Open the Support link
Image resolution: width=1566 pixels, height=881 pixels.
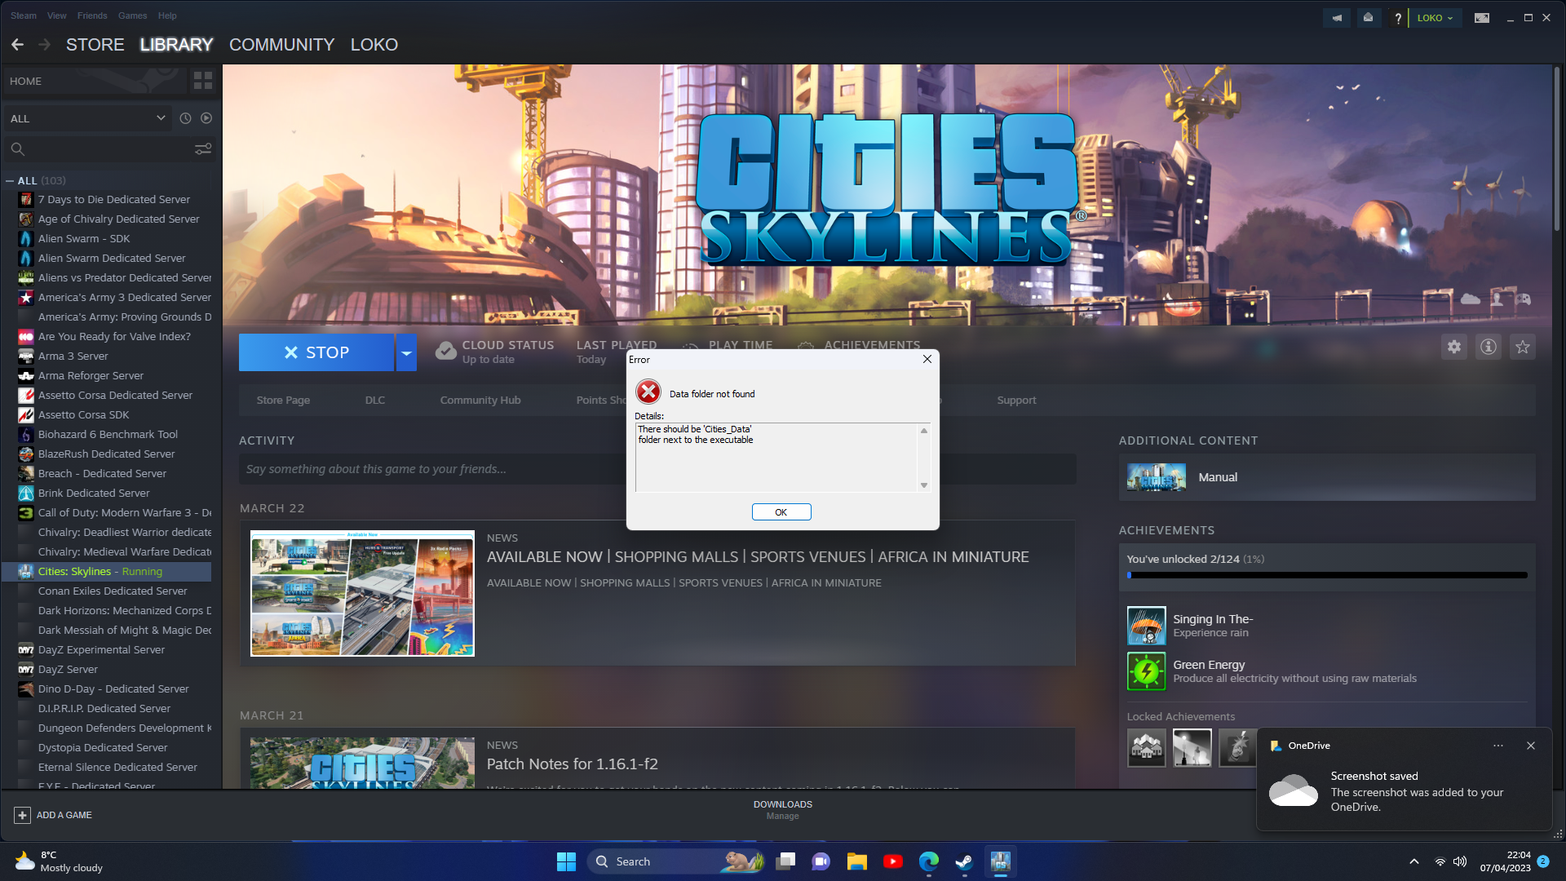tap(1016, 400)
